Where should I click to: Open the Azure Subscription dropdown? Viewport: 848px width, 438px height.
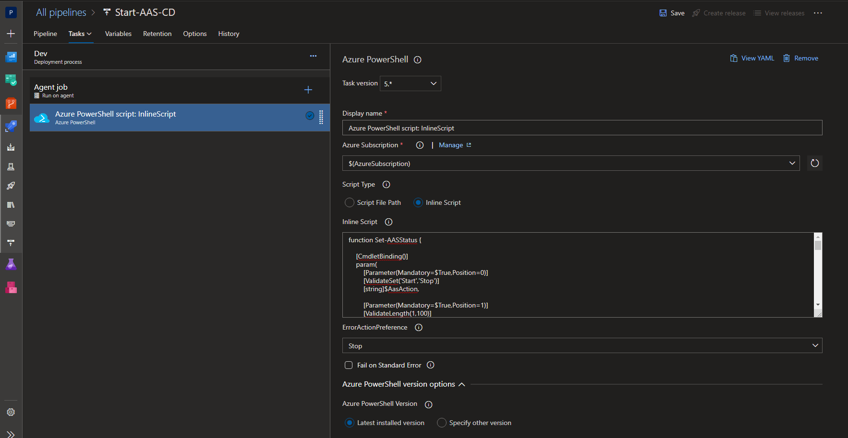(x=571, y=163)
